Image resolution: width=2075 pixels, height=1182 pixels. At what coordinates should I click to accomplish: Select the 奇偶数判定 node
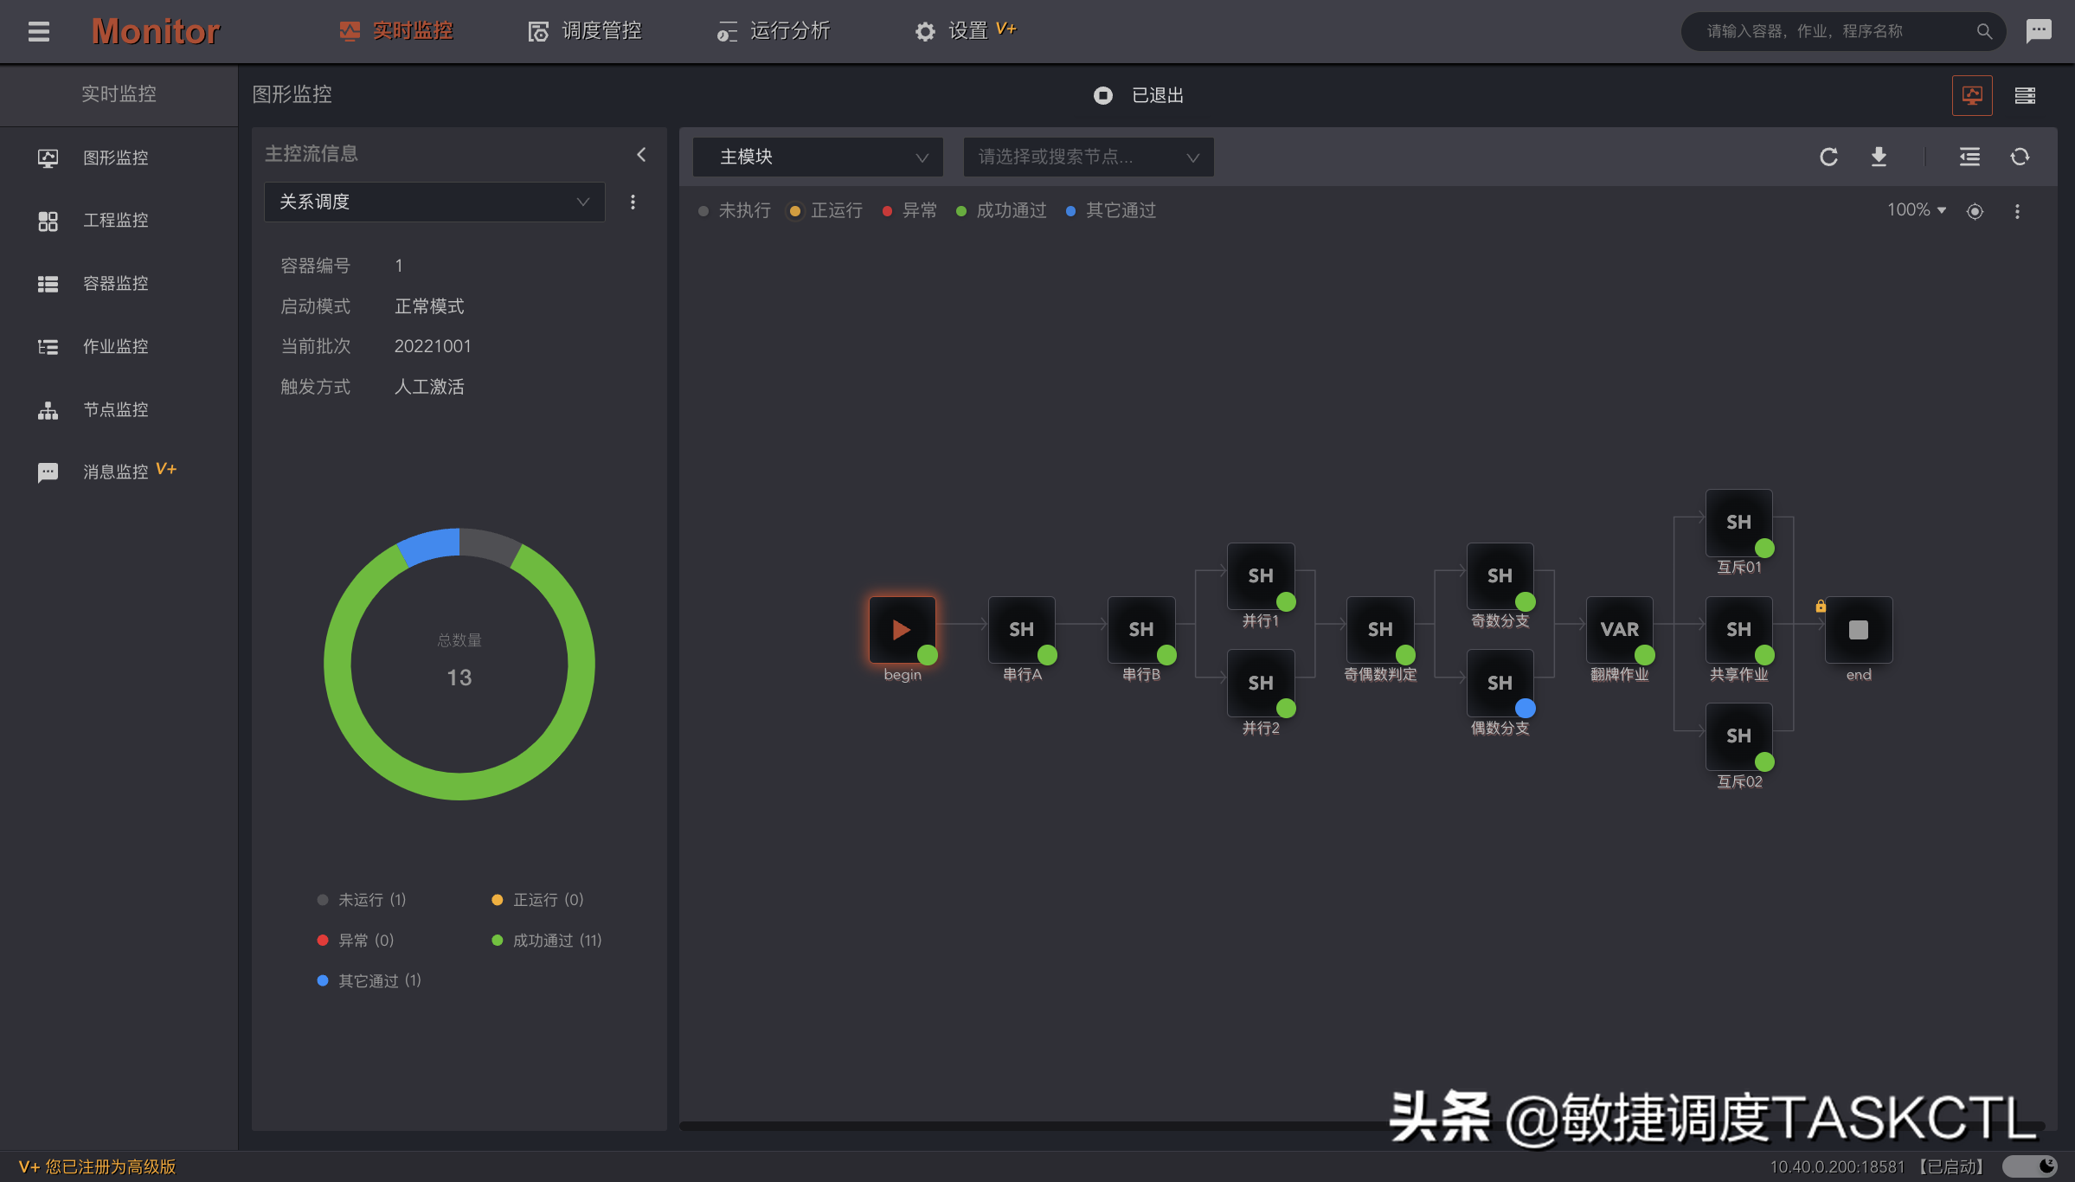[x=1380, y=630]
